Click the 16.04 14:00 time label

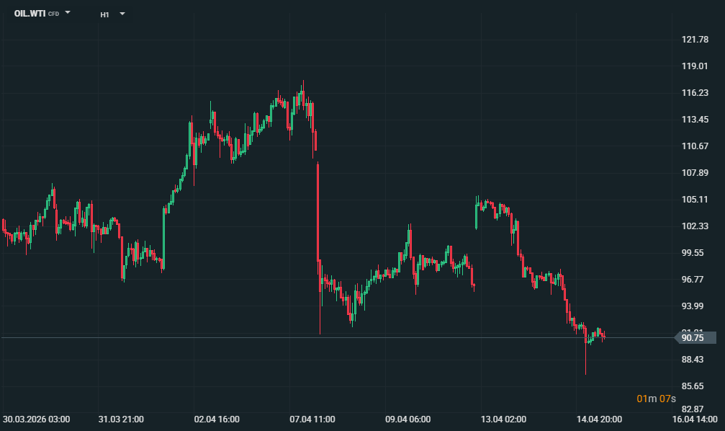(x=694, y=419)
